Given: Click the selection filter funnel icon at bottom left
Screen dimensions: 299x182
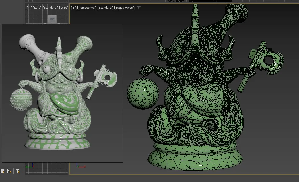Looking at the screenshot, I should 18,171.
